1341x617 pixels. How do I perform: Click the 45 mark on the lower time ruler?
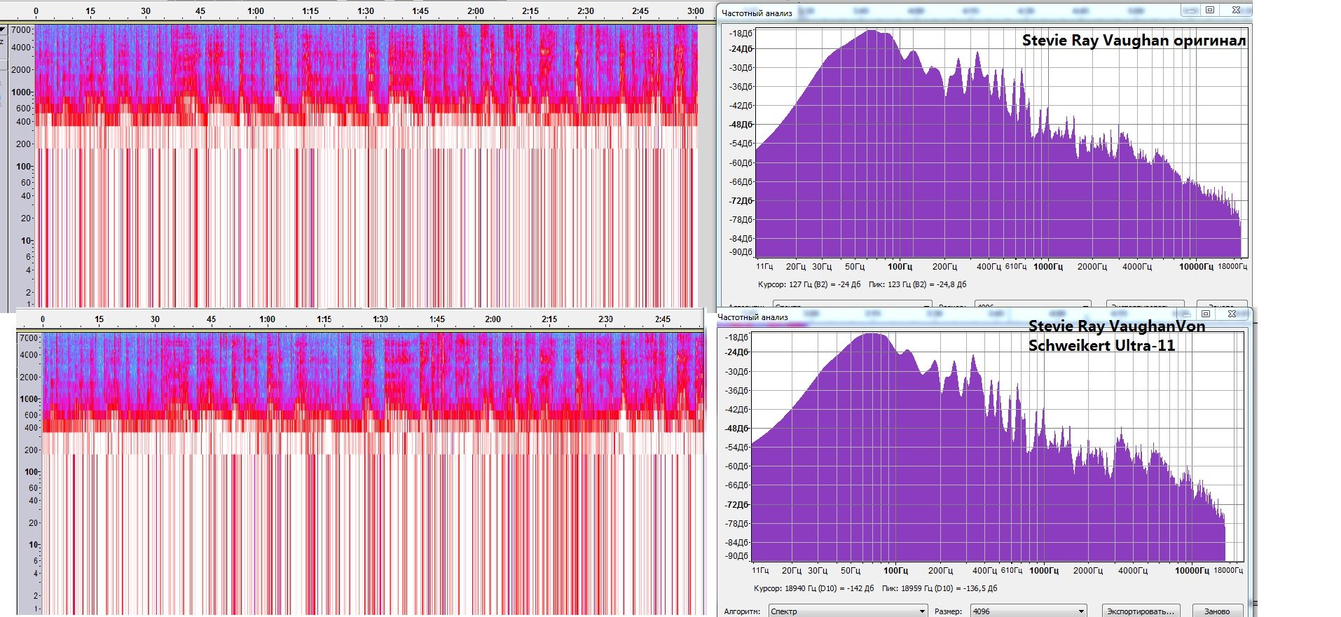tap(211, 319)
